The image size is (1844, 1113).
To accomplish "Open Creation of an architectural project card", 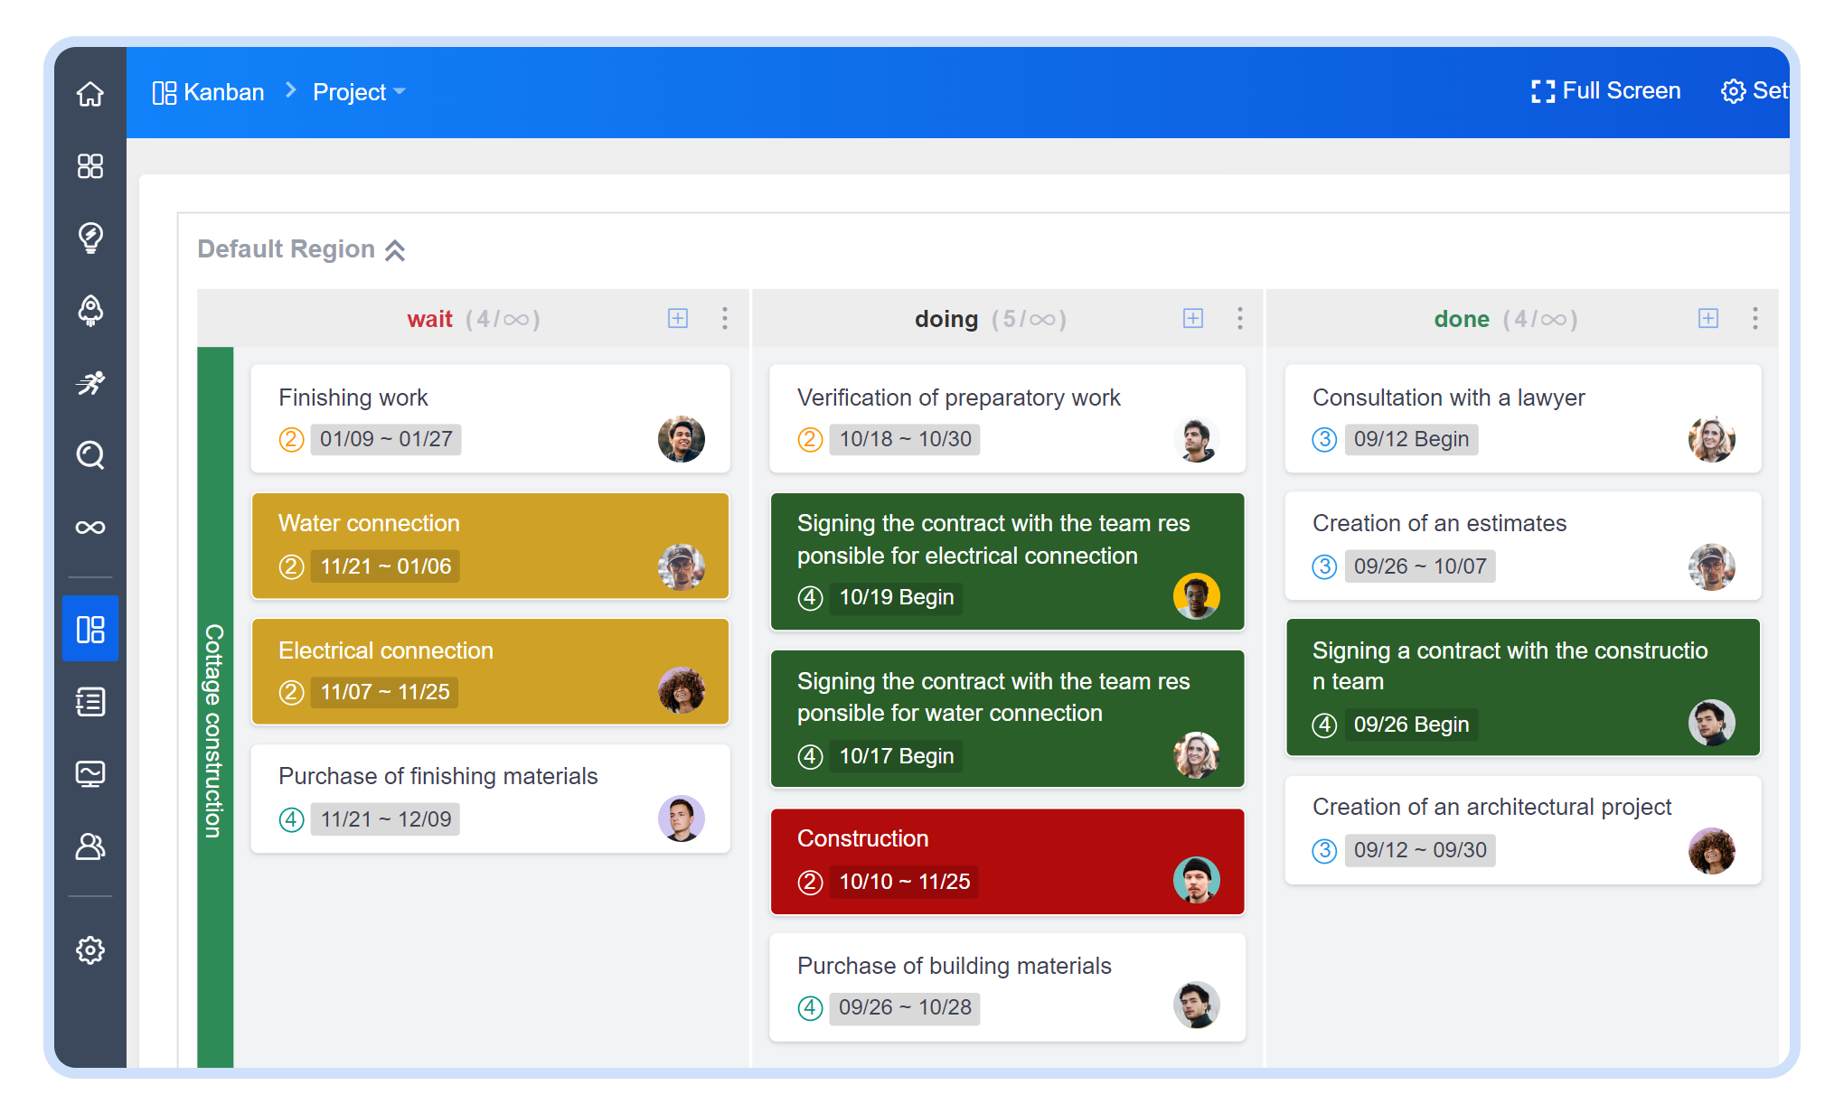I will 1523,829.
